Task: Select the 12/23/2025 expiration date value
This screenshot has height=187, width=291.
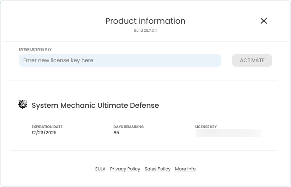Action: (x=44, y=133)
